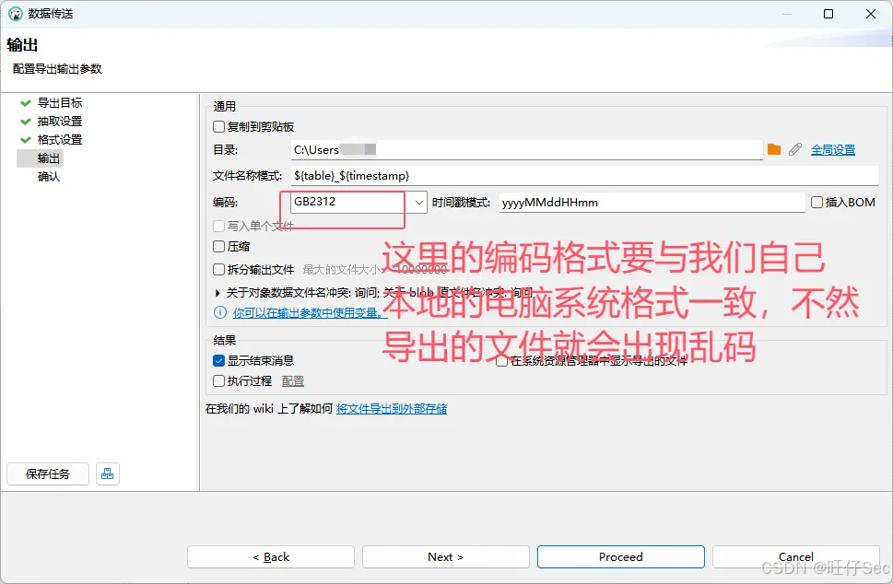Image resolution: width=893 pixels, height=584 pixels.
Task: Click the 目录 path input field
Action: (x=526, y=150)
